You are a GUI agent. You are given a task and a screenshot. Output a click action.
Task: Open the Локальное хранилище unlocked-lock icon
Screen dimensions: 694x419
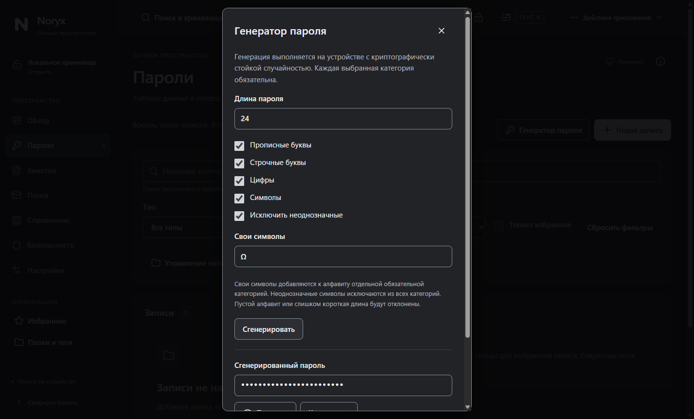[x=17, y=64]
